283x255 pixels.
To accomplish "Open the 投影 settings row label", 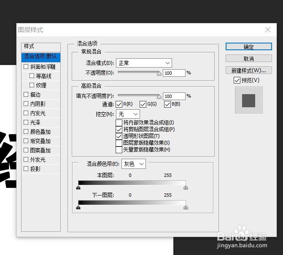I will coord(35,169).
